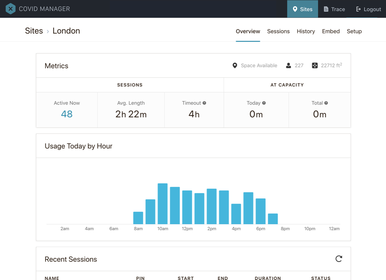The width and height of the screenshot is (386, 280).
Task: Click the Total help question icon
Action: point(326,103)
